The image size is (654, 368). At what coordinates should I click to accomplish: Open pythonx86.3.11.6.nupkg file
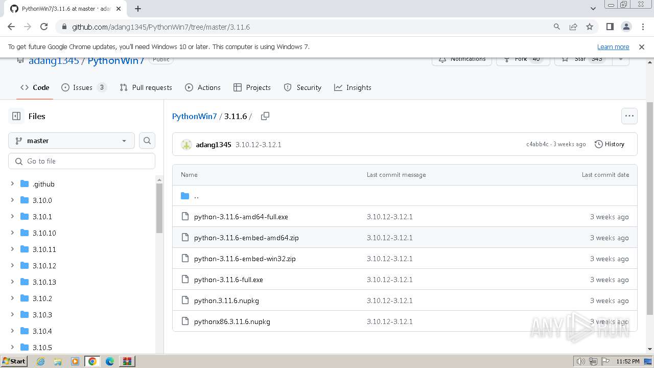[x=232, y=321]
